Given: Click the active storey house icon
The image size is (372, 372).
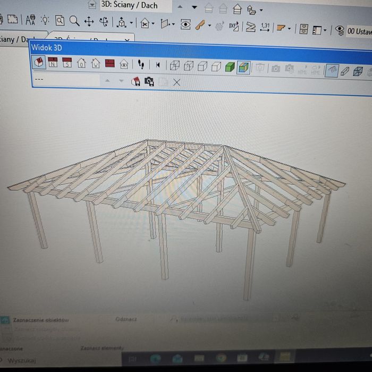Looking at the screenshot, I should click(x=237, y=10).
